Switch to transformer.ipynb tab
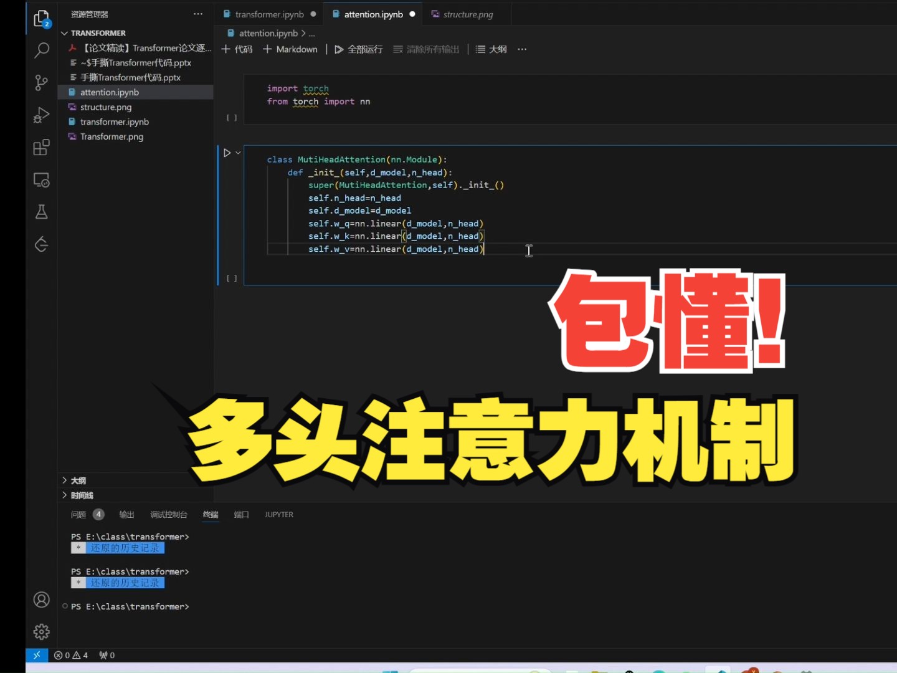This screenshot has height=673, width=897. (x=269, y=14)
